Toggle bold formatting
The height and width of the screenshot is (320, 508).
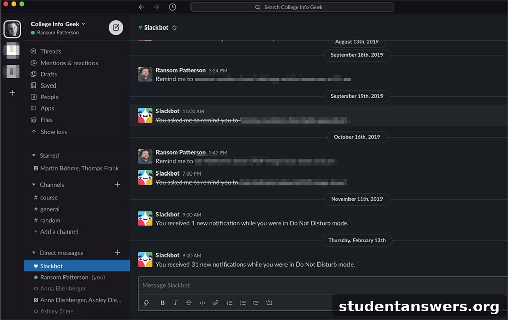click(x=163, y=303)
